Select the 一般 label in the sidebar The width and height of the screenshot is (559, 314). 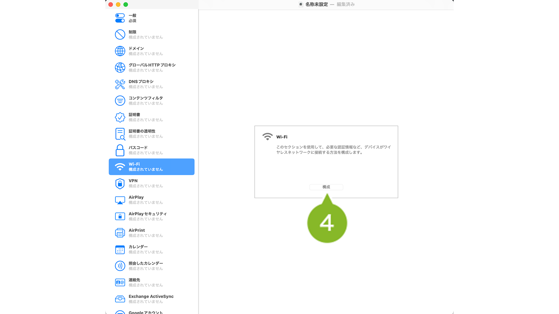coord(132,15)
